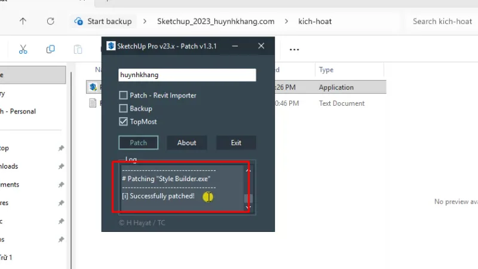Select the kich-hoat breadcrumb

tap(315, 22)
